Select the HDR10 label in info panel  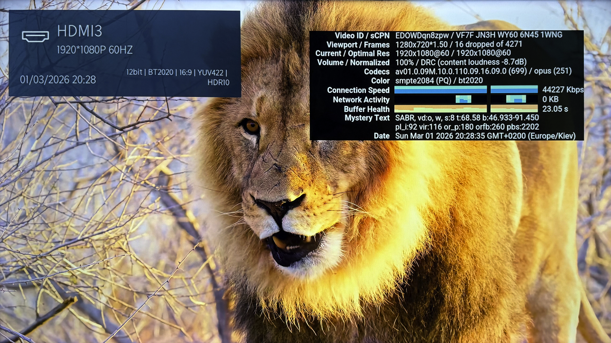[x=218, y=83]
